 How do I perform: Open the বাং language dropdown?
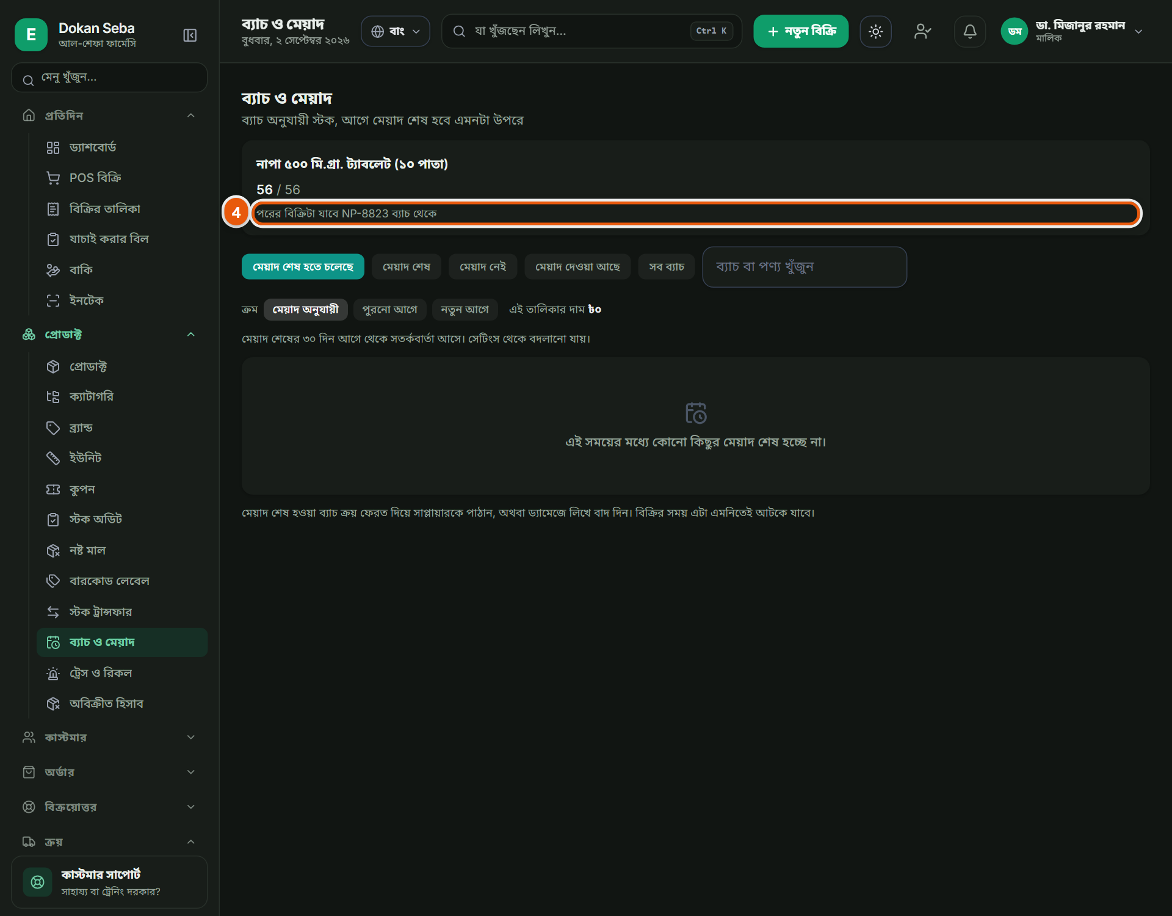(x=395, y=31)
